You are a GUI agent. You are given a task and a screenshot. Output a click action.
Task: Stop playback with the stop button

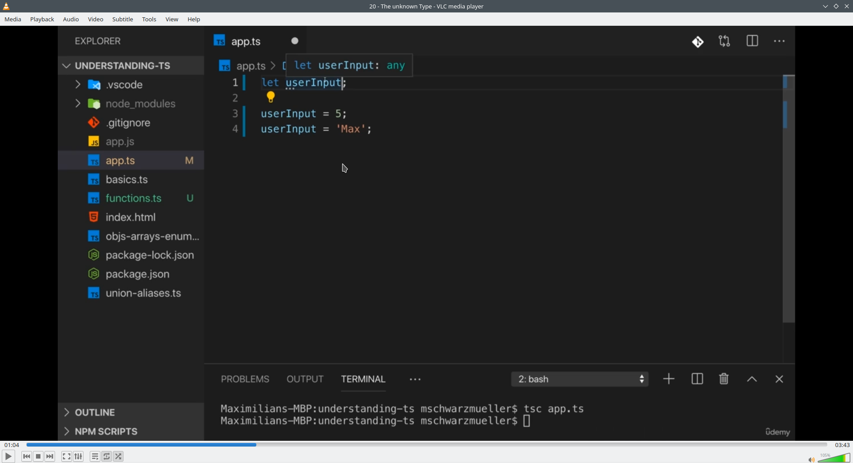pos(39,456)
